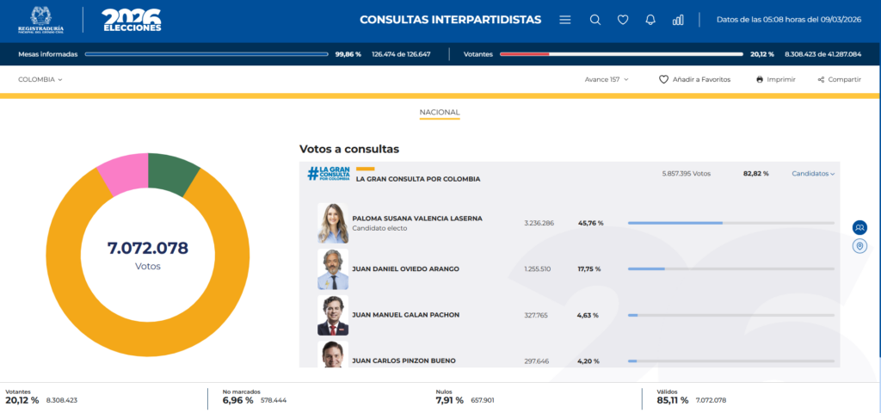This screenshot has height=413, width=881.
Task: Click the green segment of donut chart
Action: [170, 169]
